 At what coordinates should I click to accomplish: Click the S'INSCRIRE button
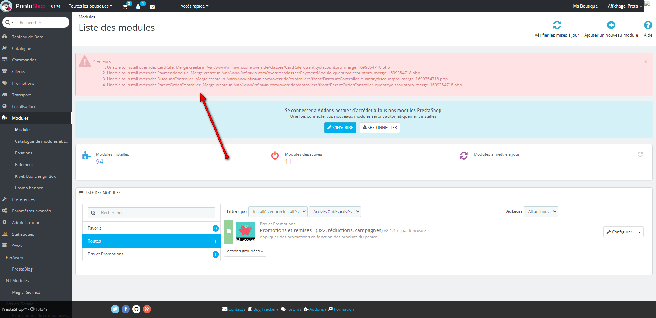click(x=340, y=128)
